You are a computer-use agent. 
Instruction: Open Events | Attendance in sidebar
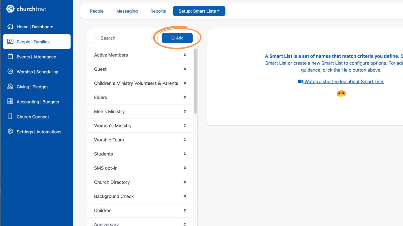[37, 57]
